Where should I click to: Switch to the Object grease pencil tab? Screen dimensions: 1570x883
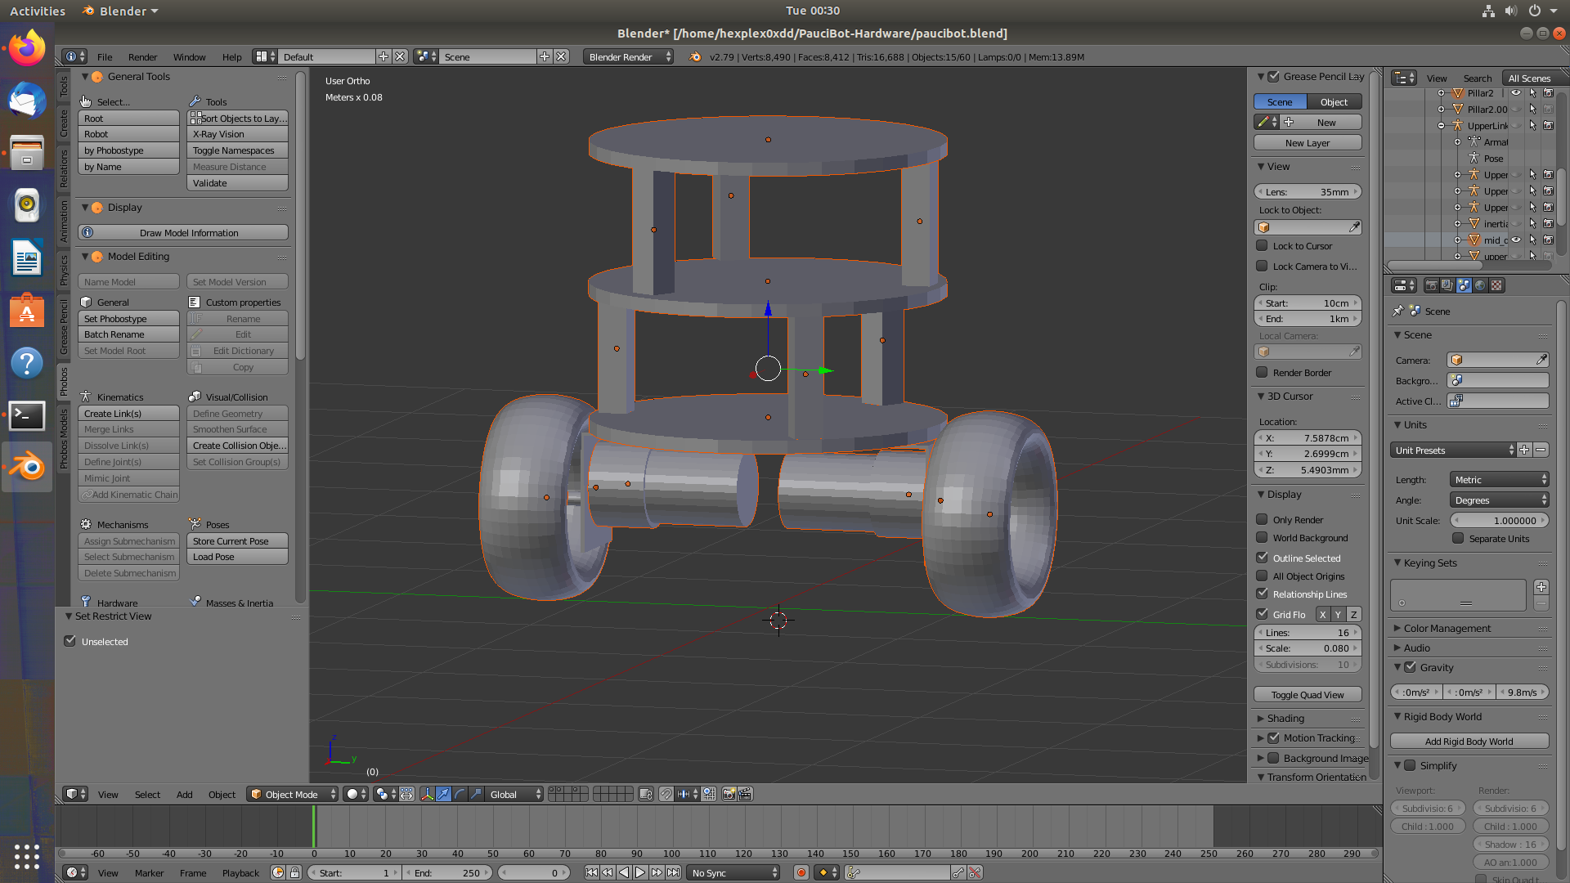click(x=1334, y=101)
